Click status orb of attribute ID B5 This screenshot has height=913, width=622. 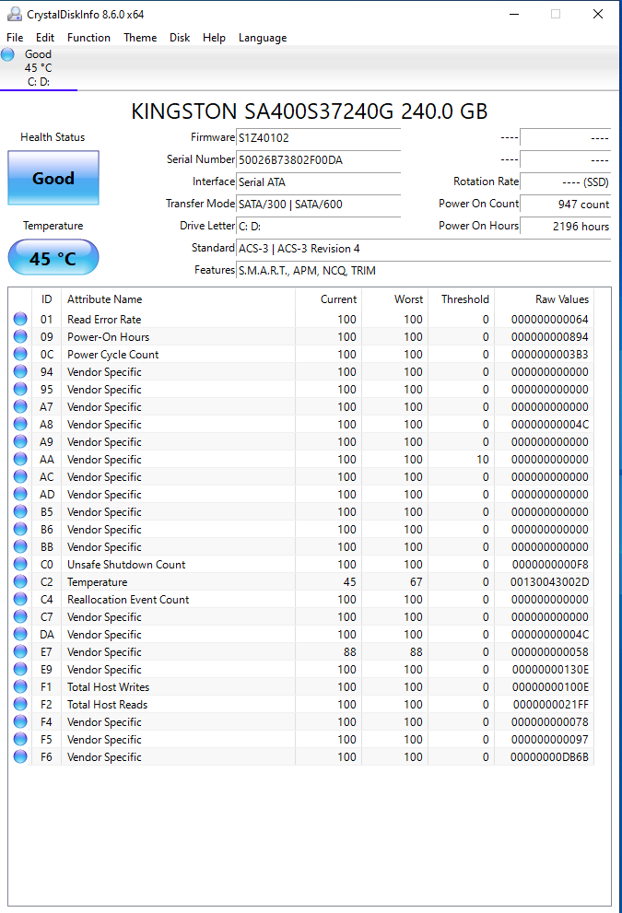20,511
